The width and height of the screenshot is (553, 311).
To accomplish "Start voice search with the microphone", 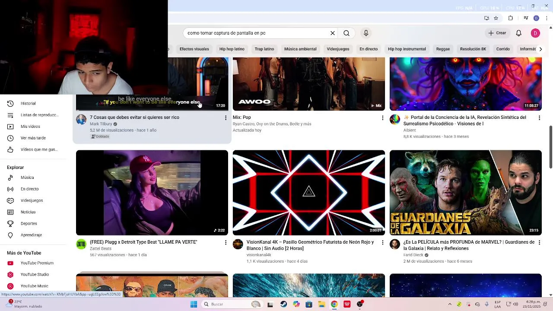I will click(x=366, y=33).
